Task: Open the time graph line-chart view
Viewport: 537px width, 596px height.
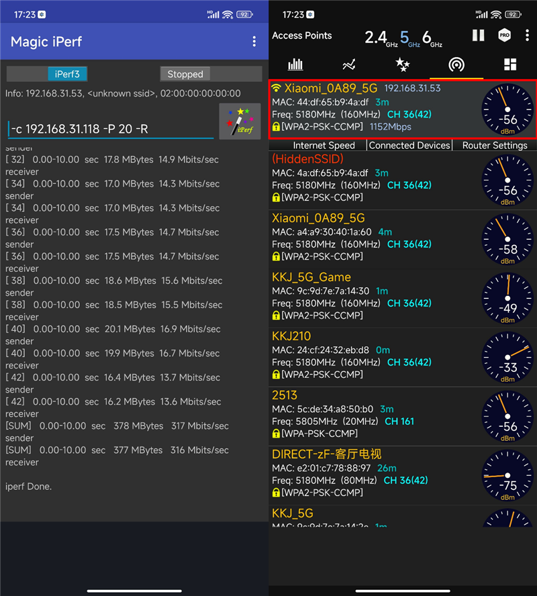Action: coord(349,64)
